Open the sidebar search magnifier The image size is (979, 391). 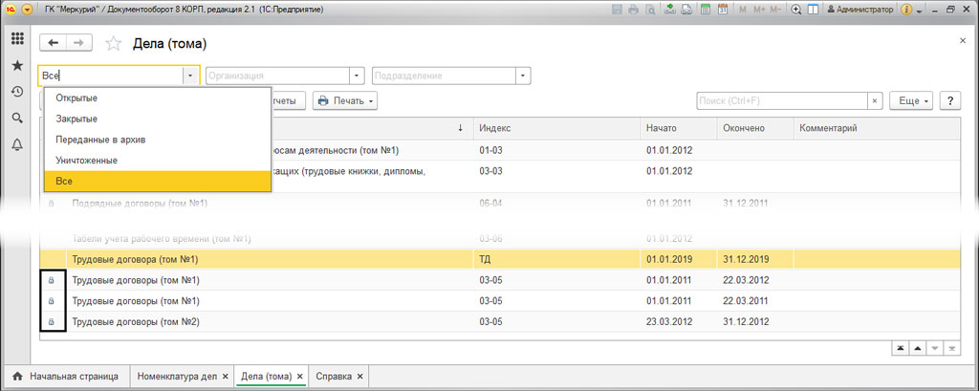click(17, 118)
